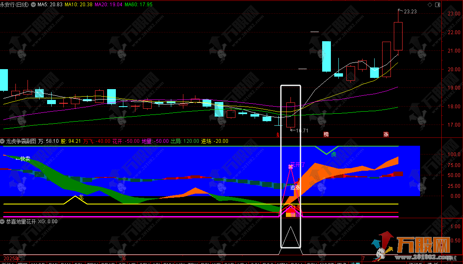Screen dimensions: 463x264
Task: Select the 恭喜地里花开 indicator name
Action: (x=21, y=221)
